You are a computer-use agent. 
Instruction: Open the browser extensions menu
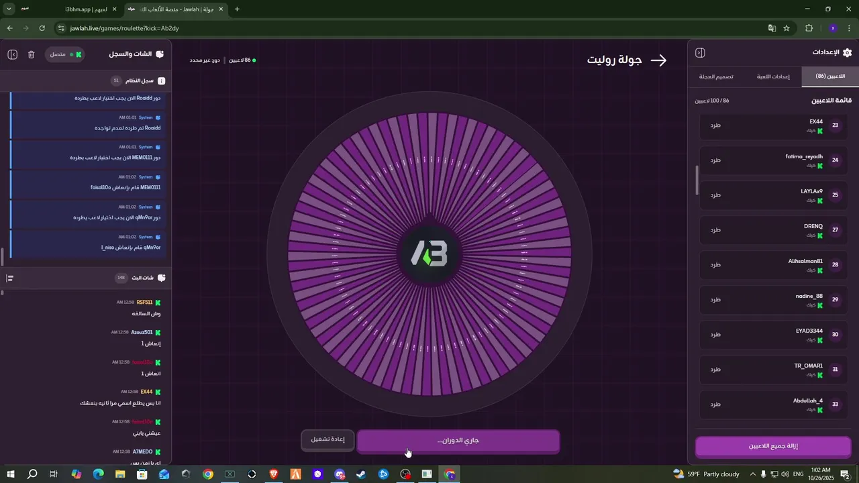(x=809, y=28)
